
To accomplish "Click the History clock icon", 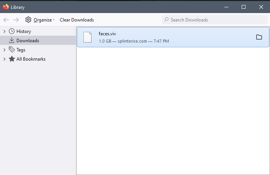I will click(x=12, y=31).
